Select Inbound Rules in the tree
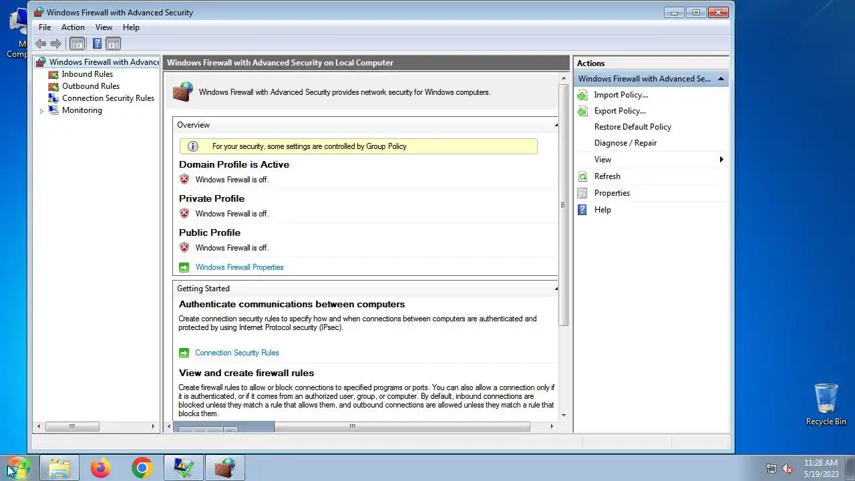The height and width of the screenshot is (481, 855). tap(87, 74)
